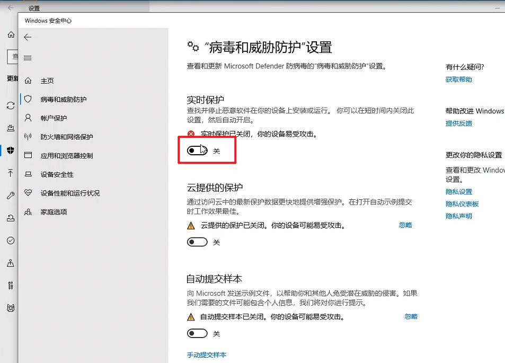Go back using the Windows 安全中心 back arrow
Image resolution: width=505 pixels, height=363 pixels.
point(28,37)
